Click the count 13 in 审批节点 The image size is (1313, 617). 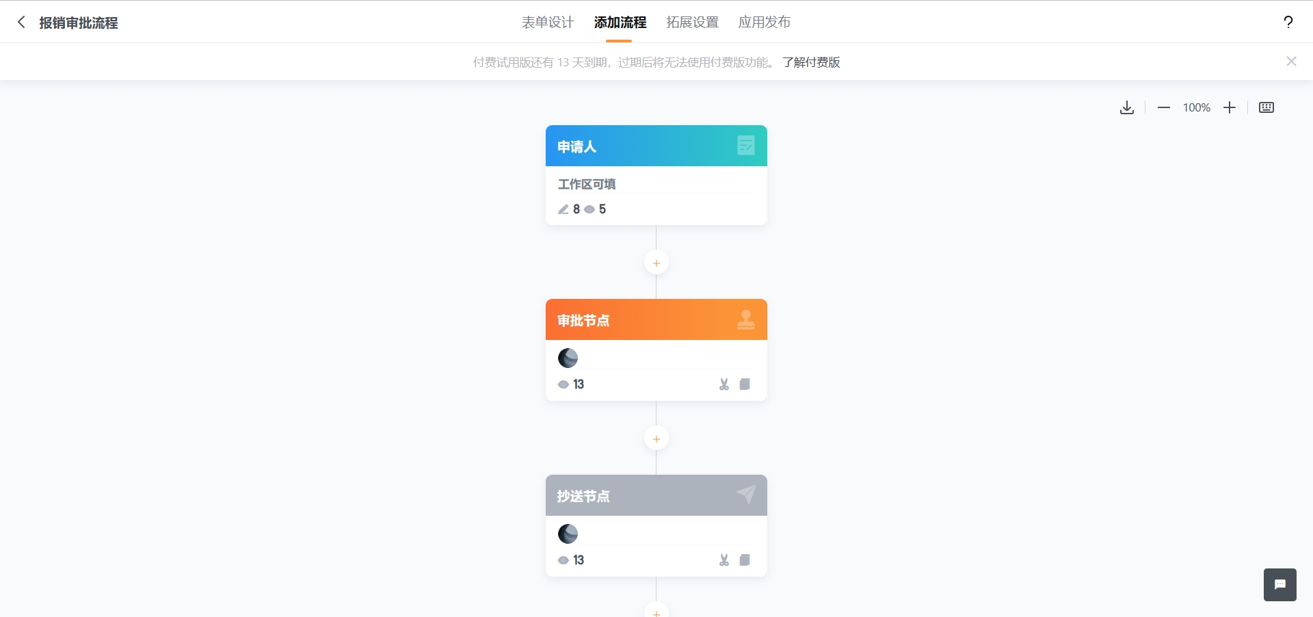[x=579, y=384]
